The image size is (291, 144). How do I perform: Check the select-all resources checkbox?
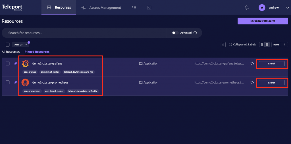coord(8,45)
